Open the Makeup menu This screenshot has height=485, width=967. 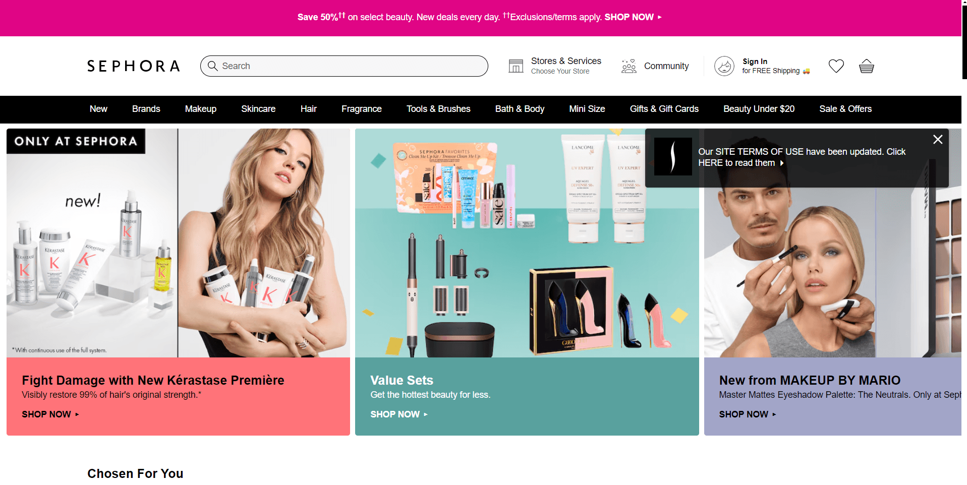(x=201, y=109)
